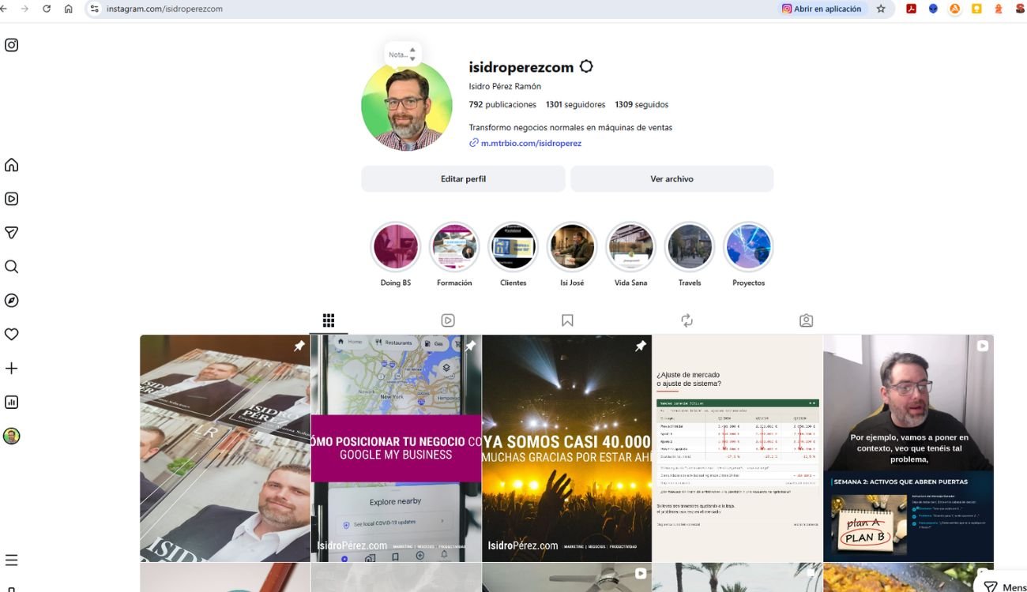Screen dimensions: 1027x592
Task: Open the Dashboard insights chart icon
Action: [x=12, y=403]
